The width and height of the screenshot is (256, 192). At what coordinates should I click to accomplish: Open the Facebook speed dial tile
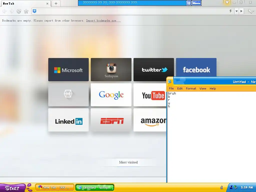click(196, 67)
